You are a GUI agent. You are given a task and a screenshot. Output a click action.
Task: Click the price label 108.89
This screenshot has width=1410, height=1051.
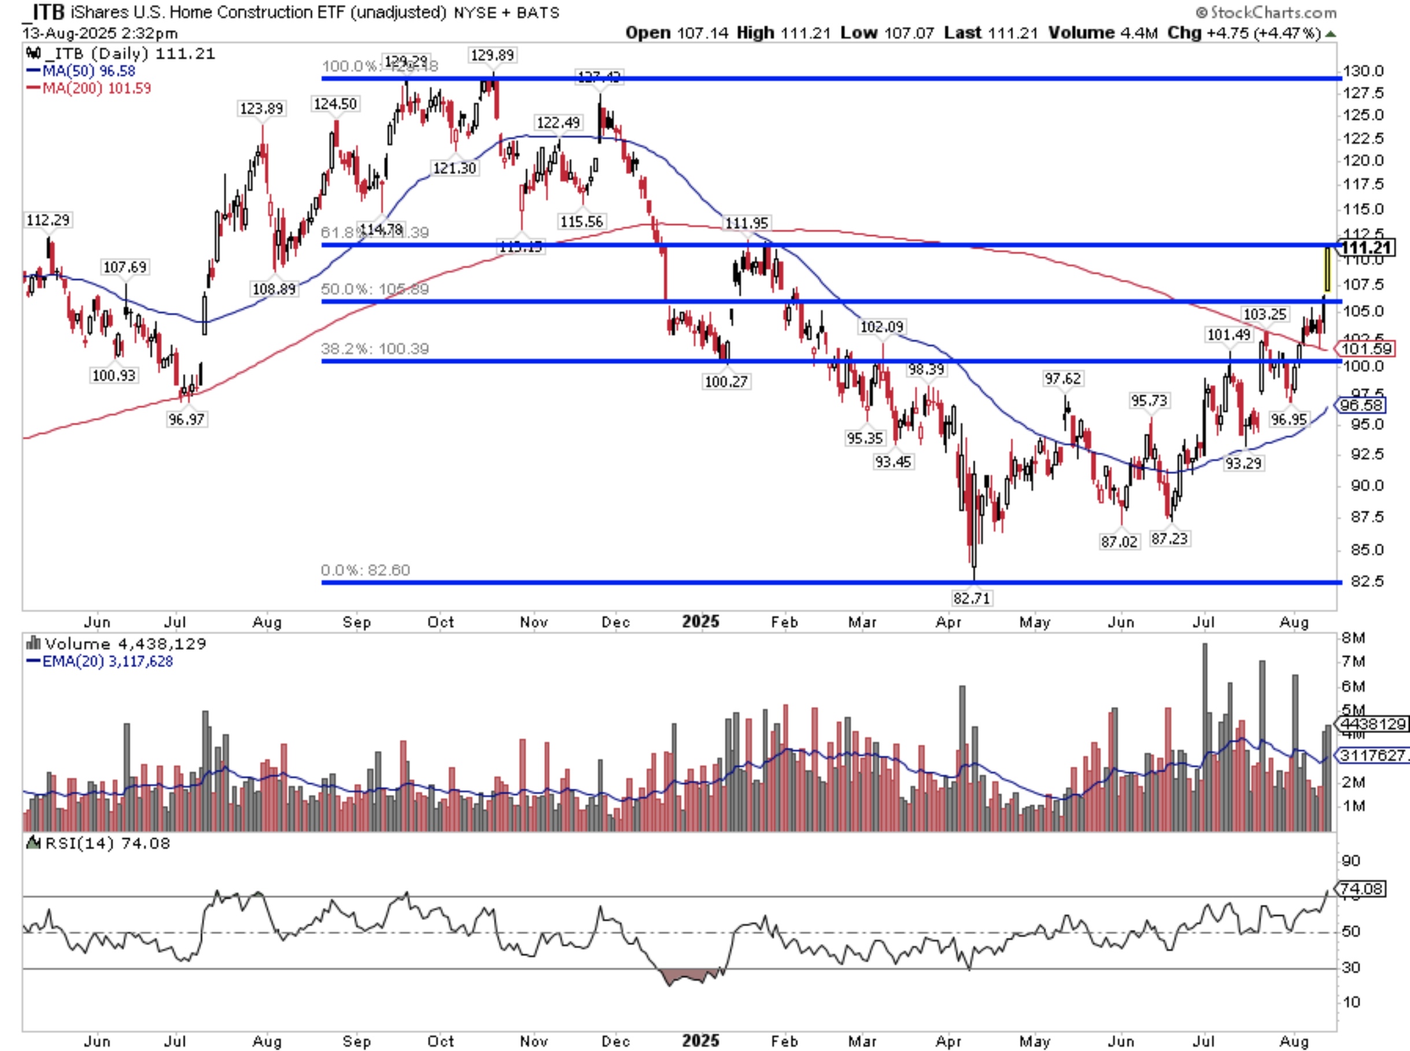click(x=274, y=290)
